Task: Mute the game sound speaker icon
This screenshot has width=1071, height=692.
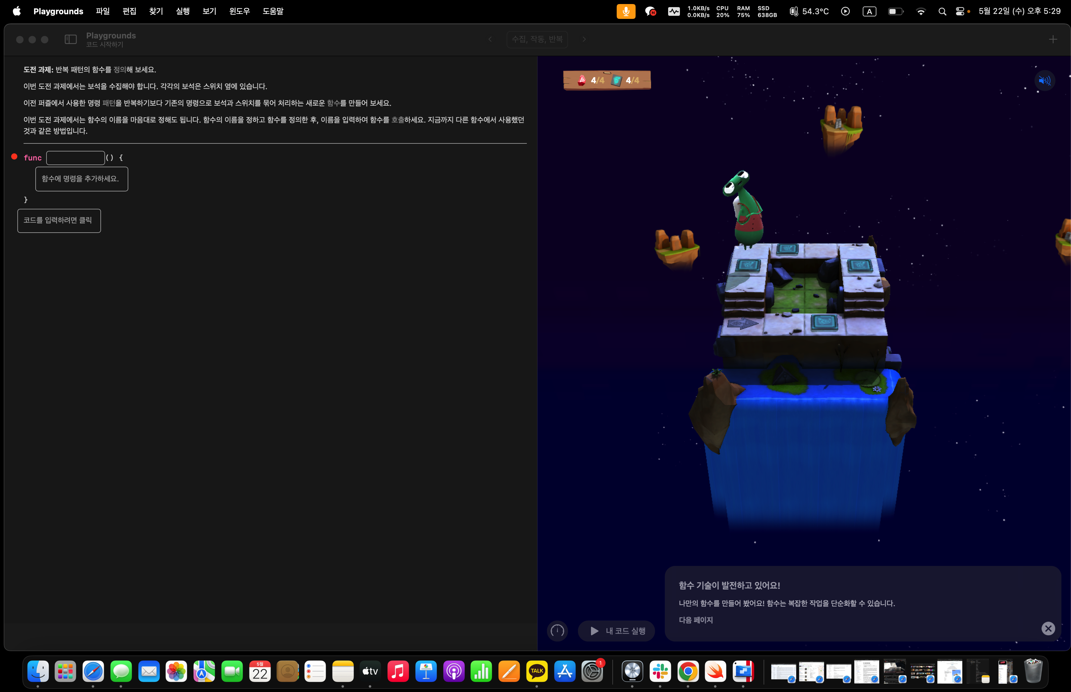Action: pos(1044,81)
